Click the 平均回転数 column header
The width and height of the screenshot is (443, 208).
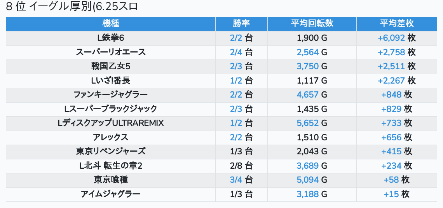[x=312, y=24]
